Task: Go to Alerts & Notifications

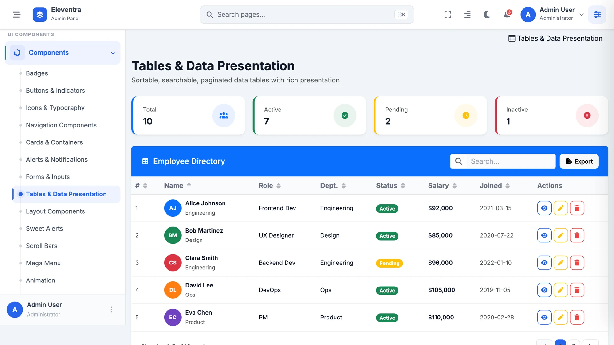Action: 57,159
